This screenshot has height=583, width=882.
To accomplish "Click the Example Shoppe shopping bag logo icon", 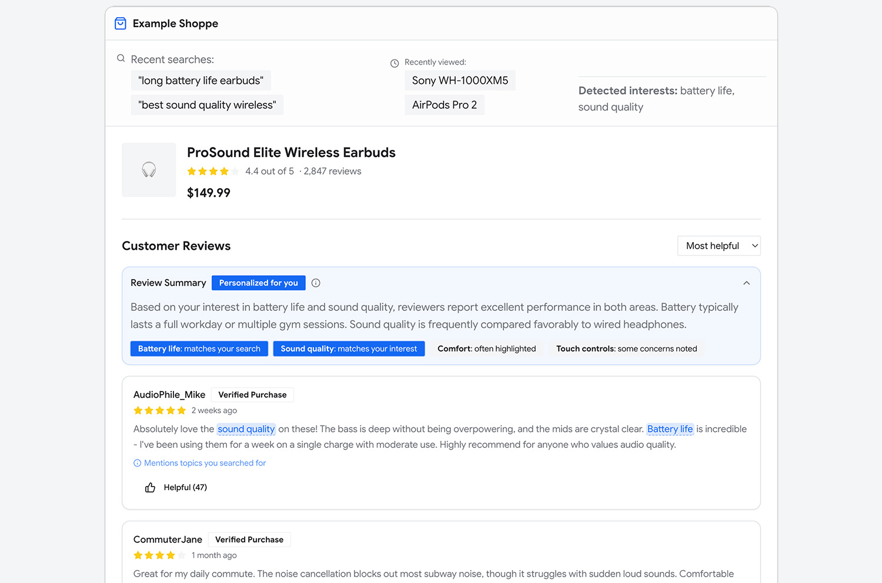I will (x=120, y=24).
